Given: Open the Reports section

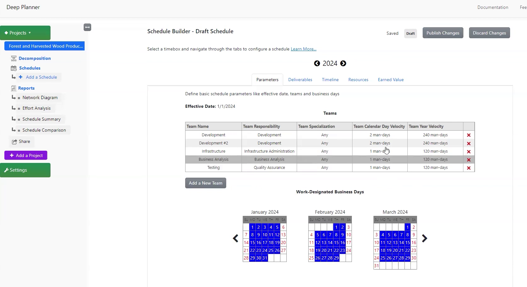Looking at the screenshot, I should pos(26,88).
